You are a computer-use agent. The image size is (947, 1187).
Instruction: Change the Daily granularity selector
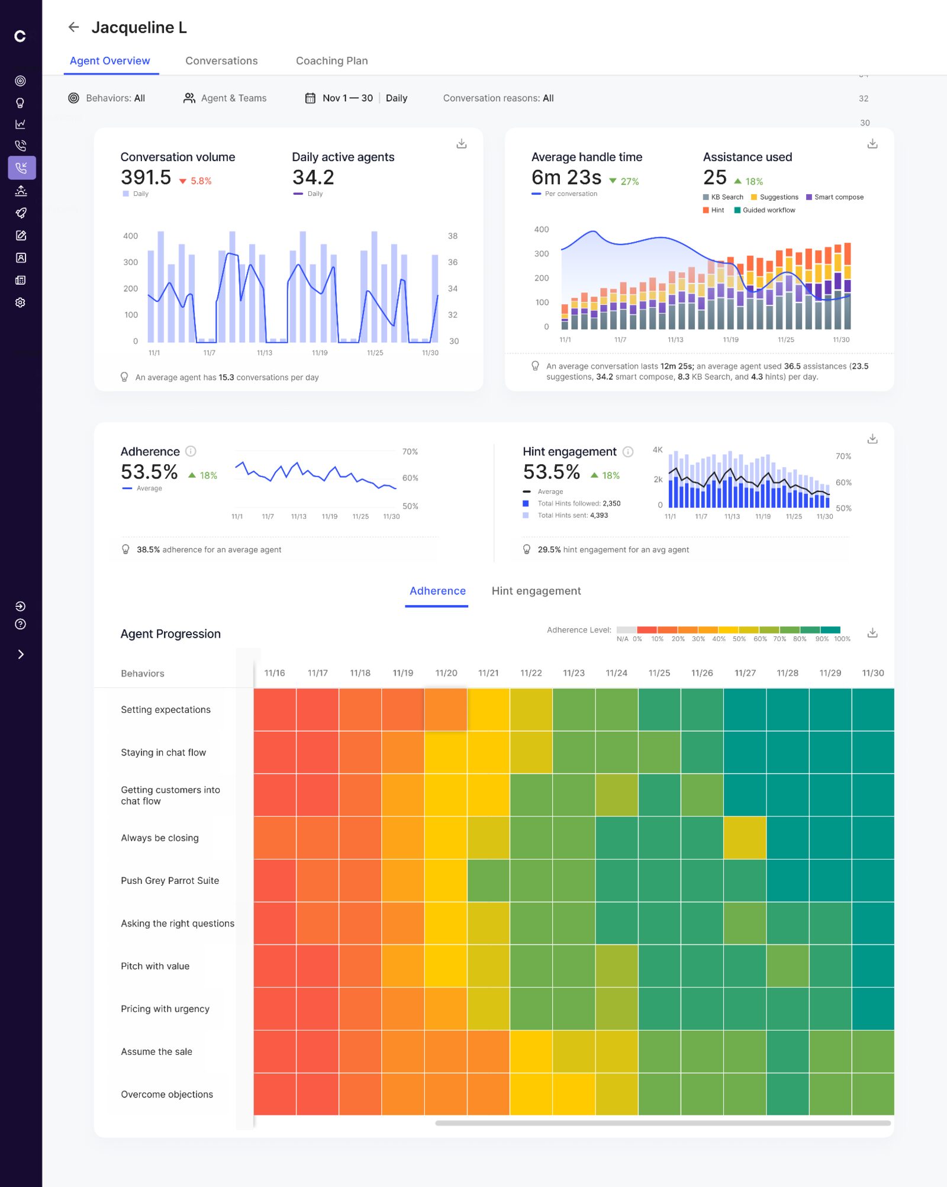[397, 98]
